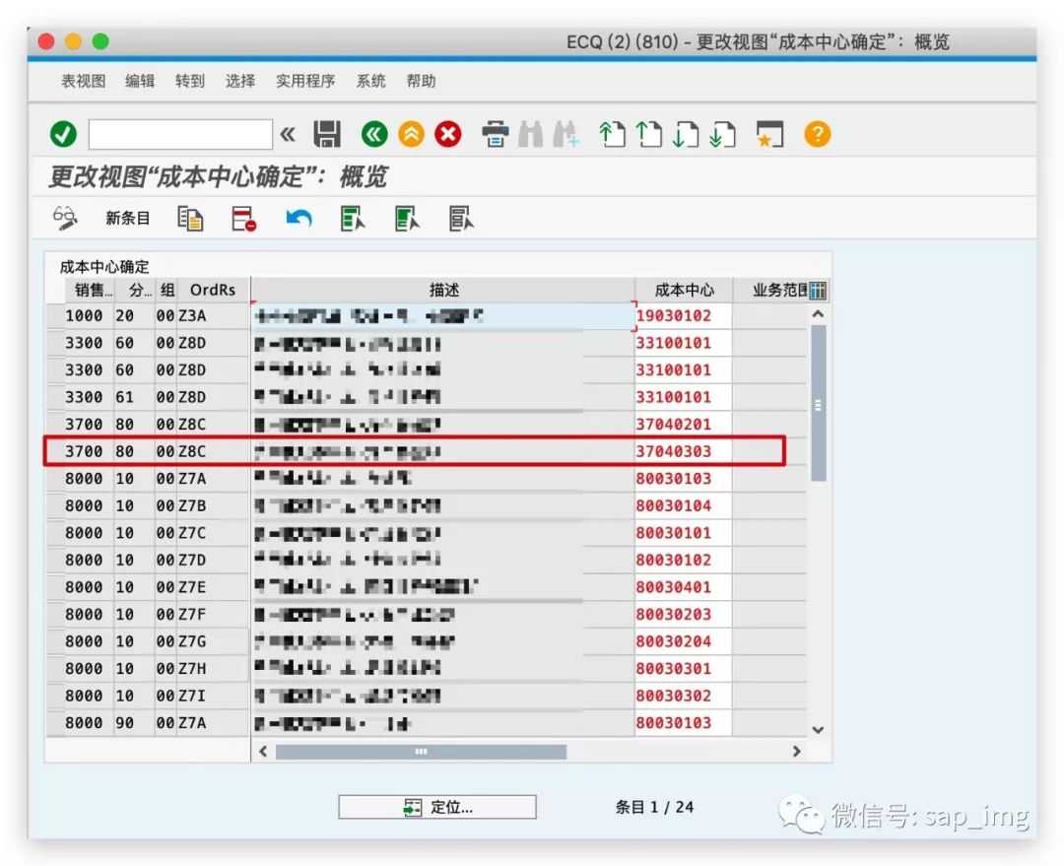Save with the floppy disk icon
The image size is (1064, 866).
click(327, 134)
